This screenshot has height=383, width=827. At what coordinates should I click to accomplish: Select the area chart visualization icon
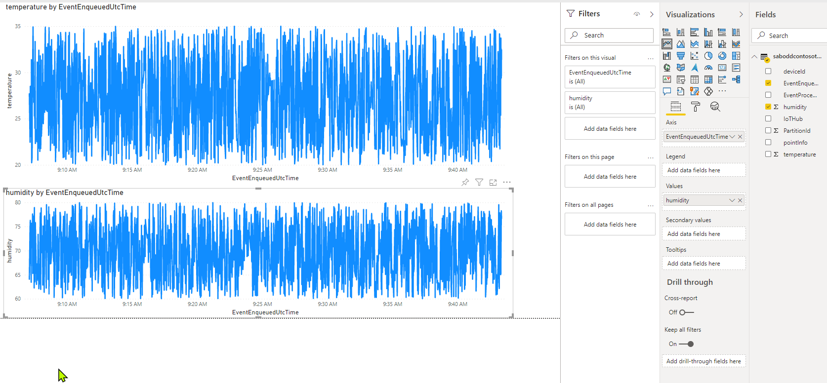(x=681, y=44)
